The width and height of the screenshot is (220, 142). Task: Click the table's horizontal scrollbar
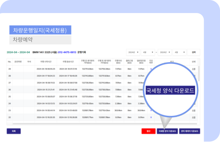pos(105,124)
